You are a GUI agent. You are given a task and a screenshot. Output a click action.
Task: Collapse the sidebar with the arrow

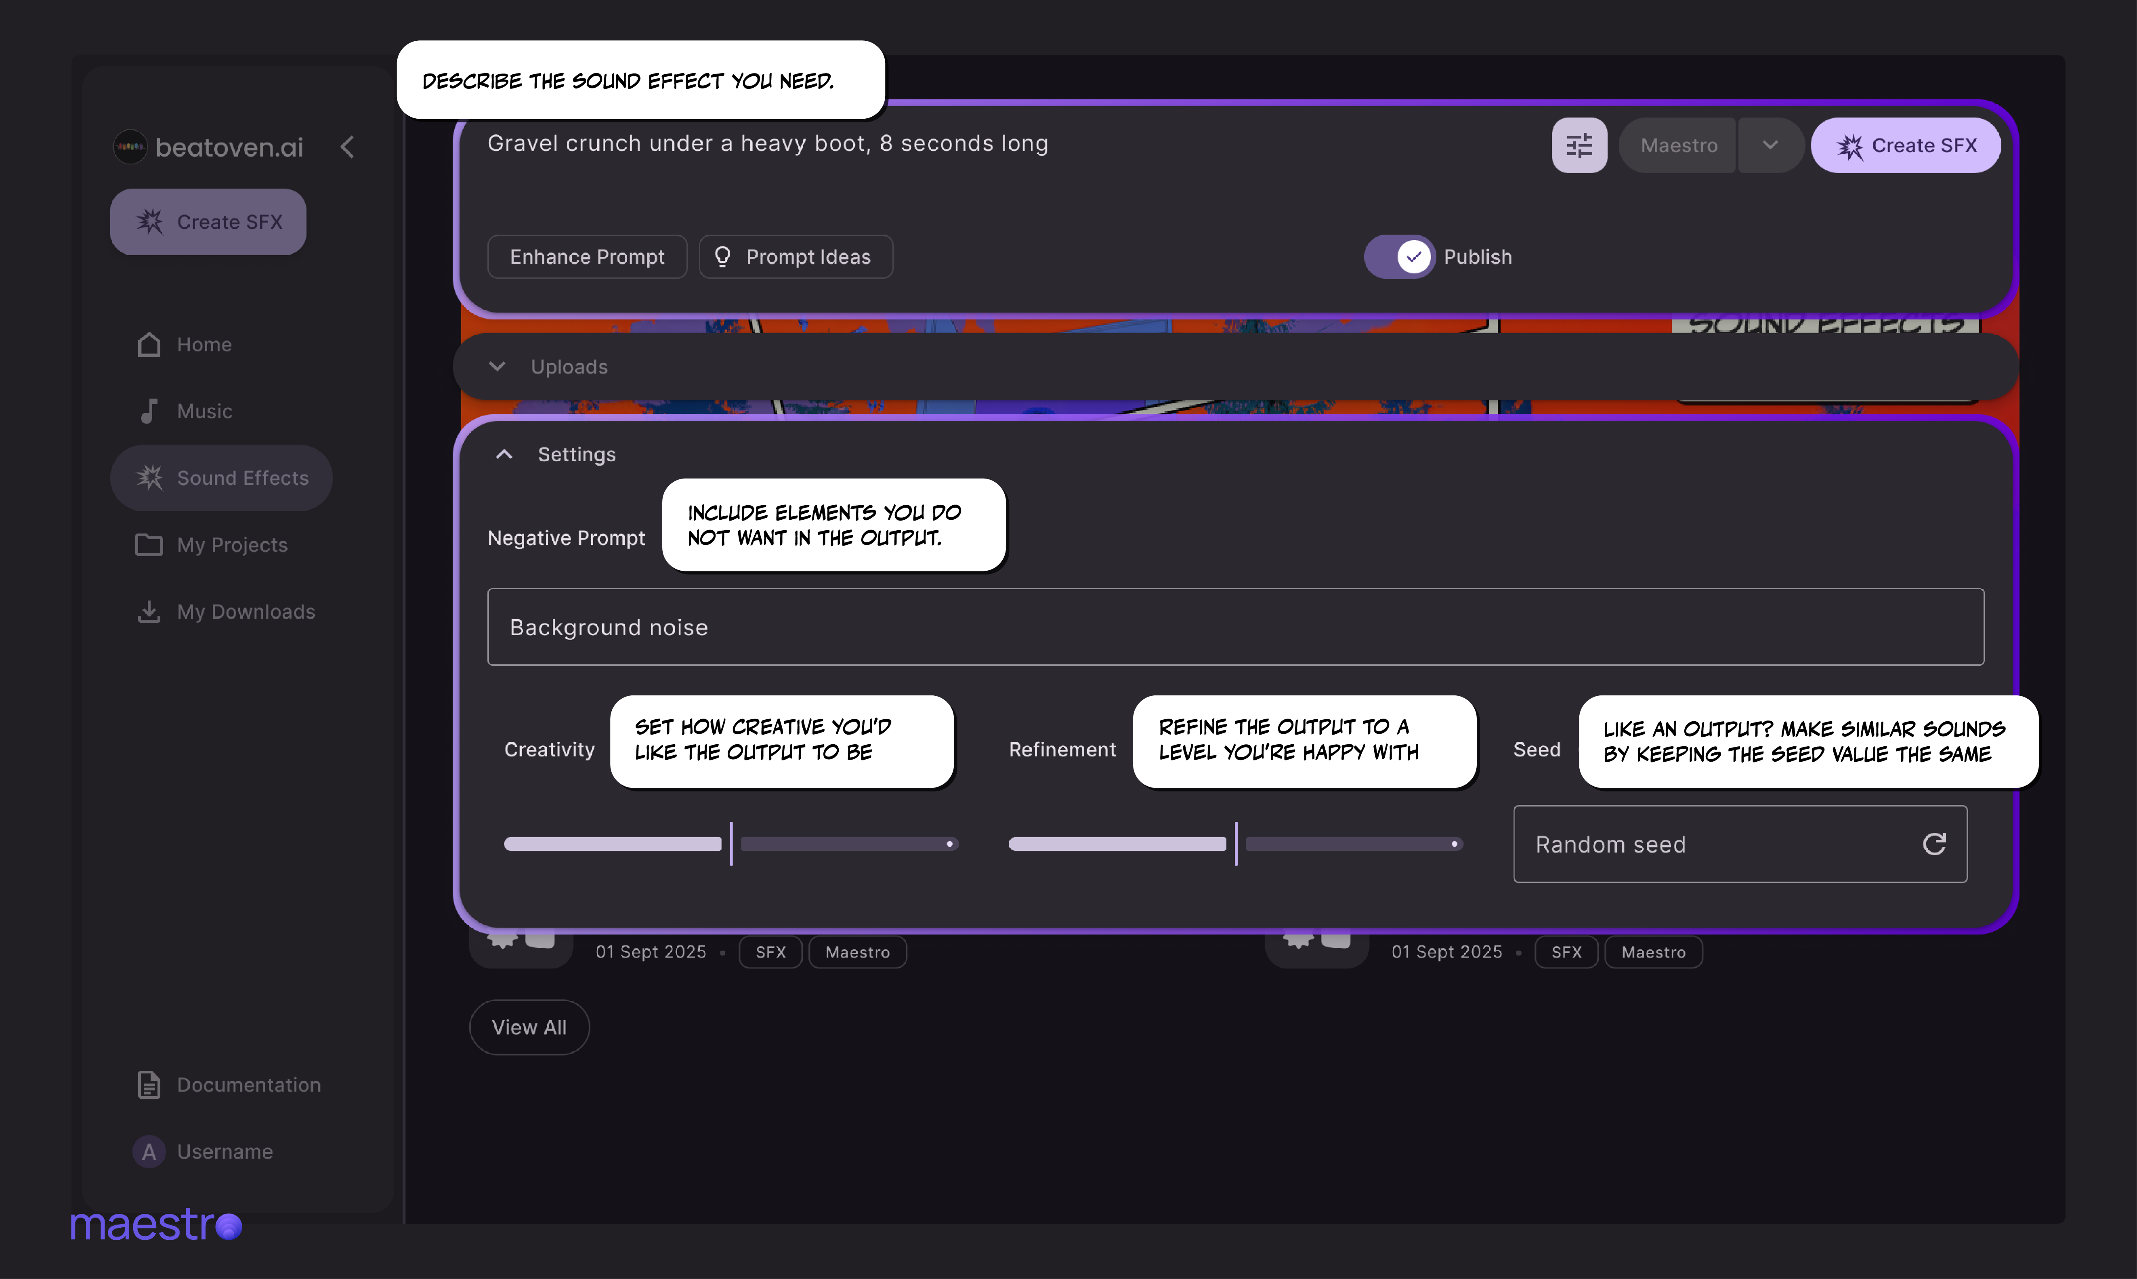pos(347,146)
